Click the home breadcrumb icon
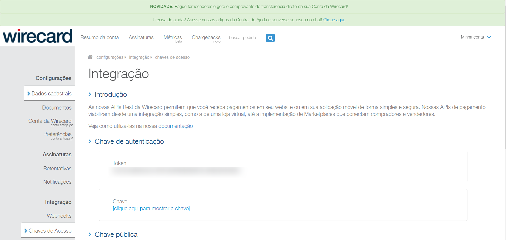506x240 pixels. [x=90, y=57]
